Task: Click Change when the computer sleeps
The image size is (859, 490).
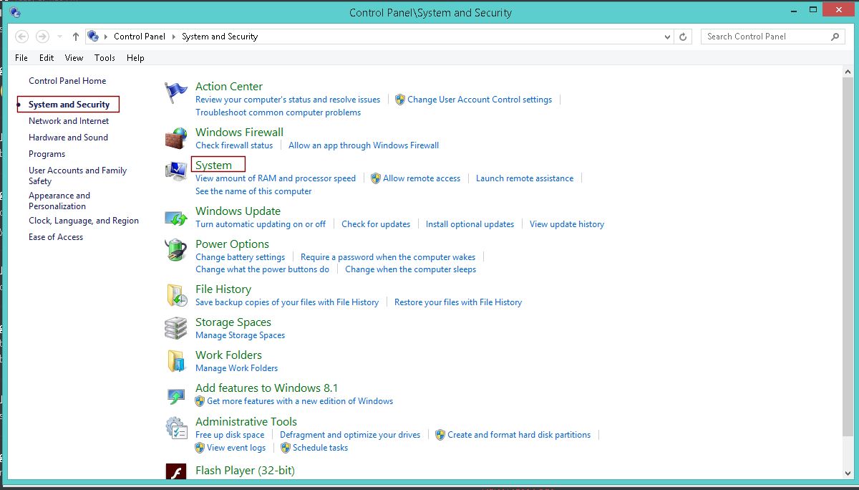Action: (x=410, y=269)
